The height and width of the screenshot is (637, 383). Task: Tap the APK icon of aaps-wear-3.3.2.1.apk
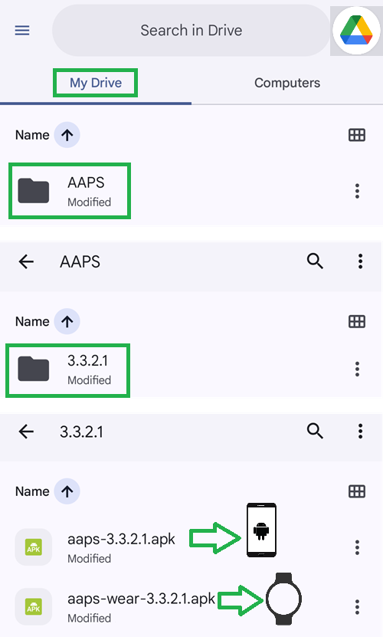(33, 606)
